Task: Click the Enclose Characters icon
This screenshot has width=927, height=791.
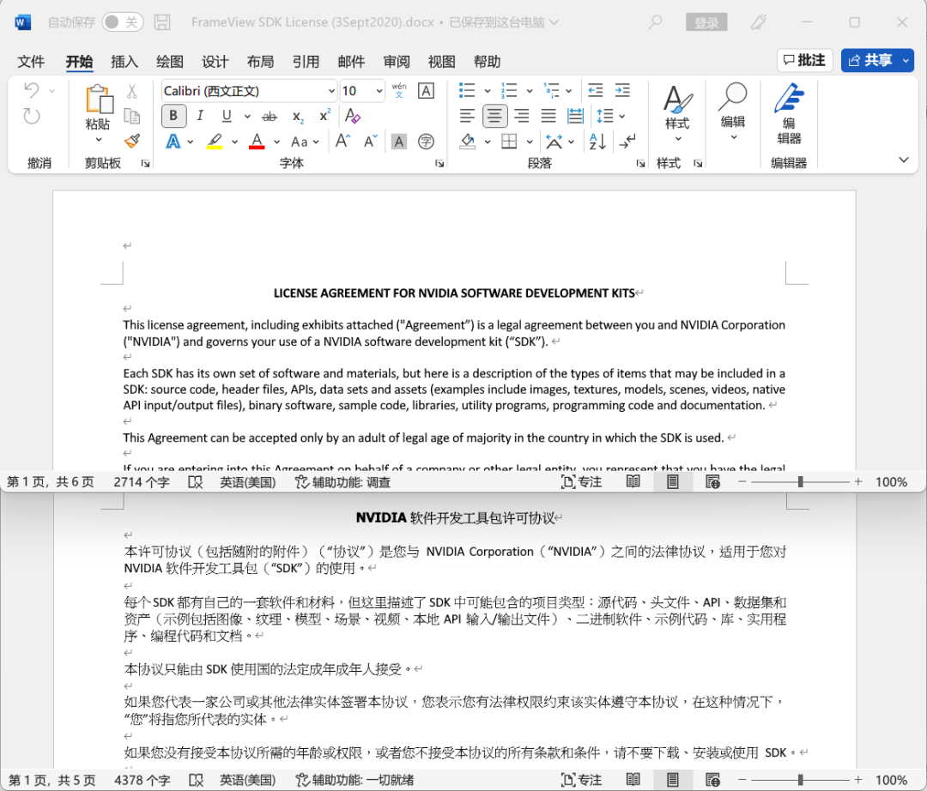Action: tap(426, 142)
